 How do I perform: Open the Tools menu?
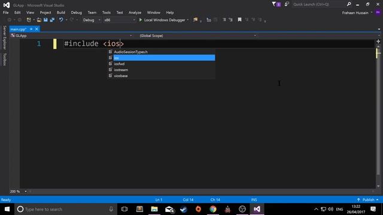(107, 13)
